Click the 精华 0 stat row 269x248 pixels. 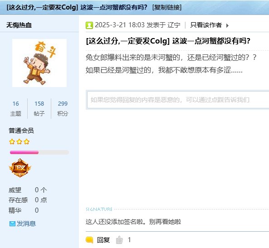point(24,210)
